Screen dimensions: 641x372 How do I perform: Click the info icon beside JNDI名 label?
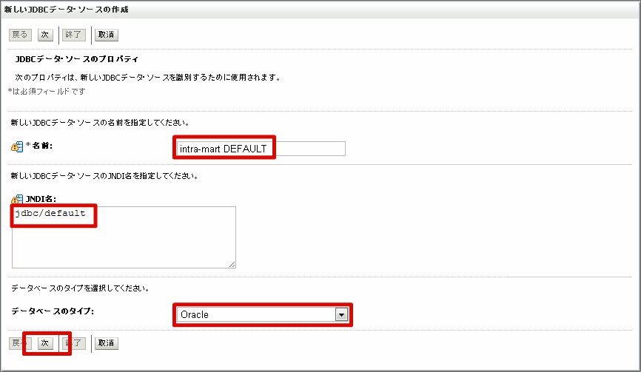[x=17, y=199]
